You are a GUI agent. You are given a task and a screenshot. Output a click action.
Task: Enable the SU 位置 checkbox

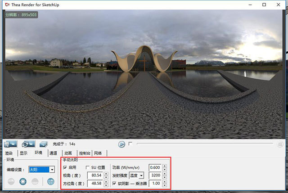point(88,167)
